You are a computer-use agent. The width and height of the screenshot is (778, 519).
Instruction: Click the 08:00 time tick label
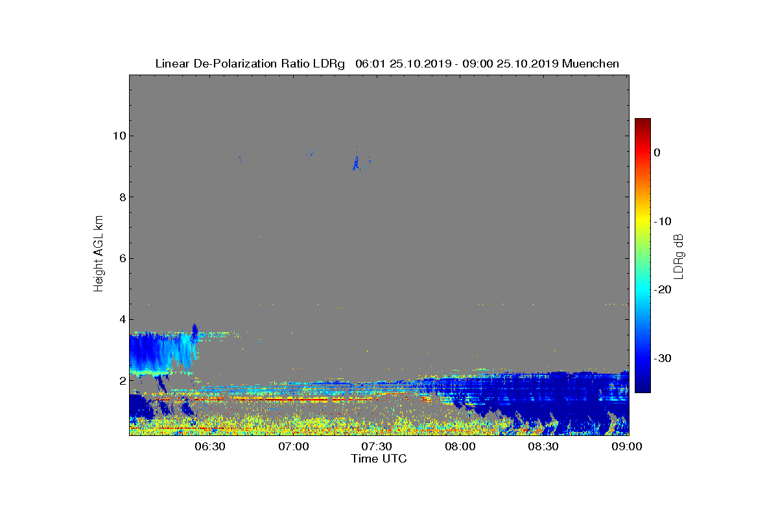click(460, 446)
